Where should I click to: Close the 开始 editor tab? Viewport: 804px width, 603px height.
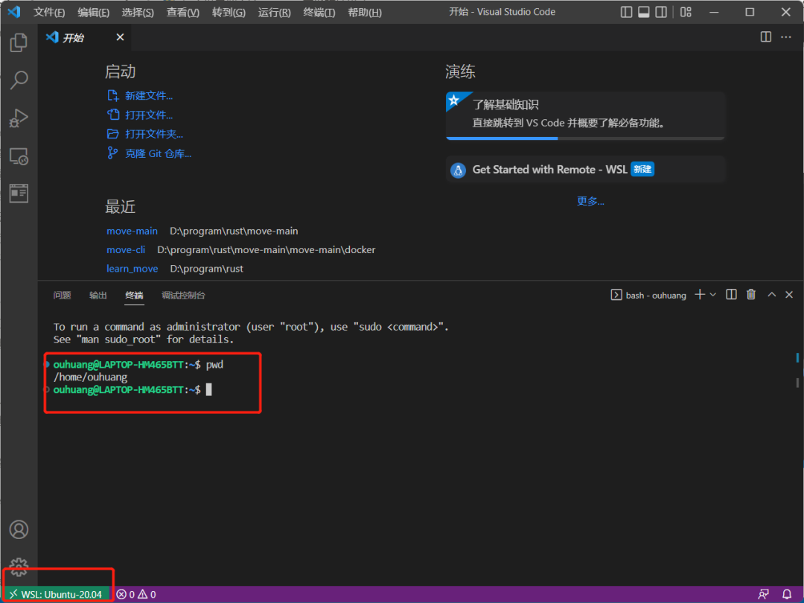(120, 37)
